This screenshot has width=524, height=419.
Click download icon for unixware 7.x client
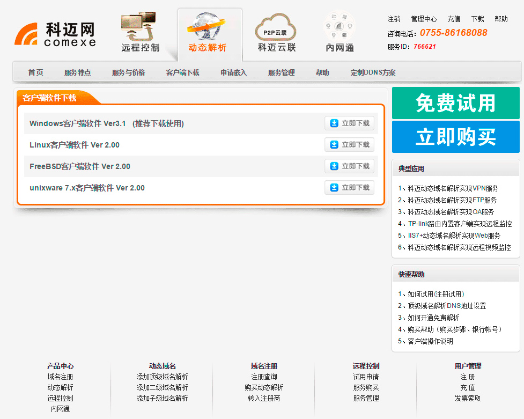334,188
